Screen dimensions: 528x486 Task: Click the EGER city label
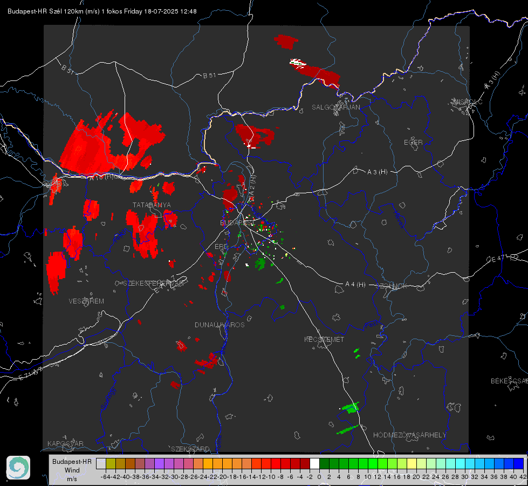413,143
